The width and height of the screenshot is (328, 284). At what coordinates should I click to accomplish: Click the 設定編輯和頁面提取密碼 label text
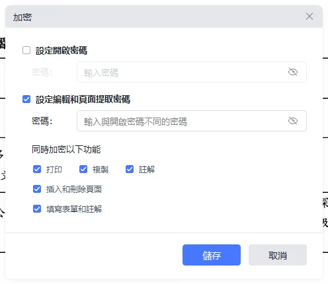tap(83, 99)
